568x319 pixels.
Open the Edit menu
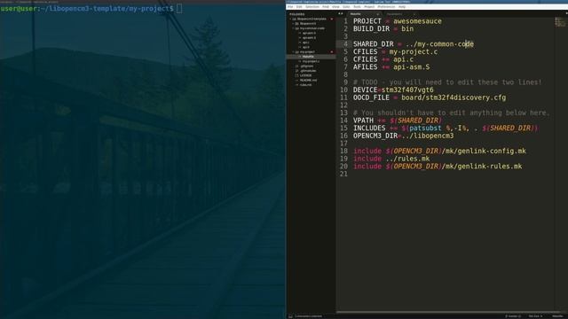click(299, 7)
